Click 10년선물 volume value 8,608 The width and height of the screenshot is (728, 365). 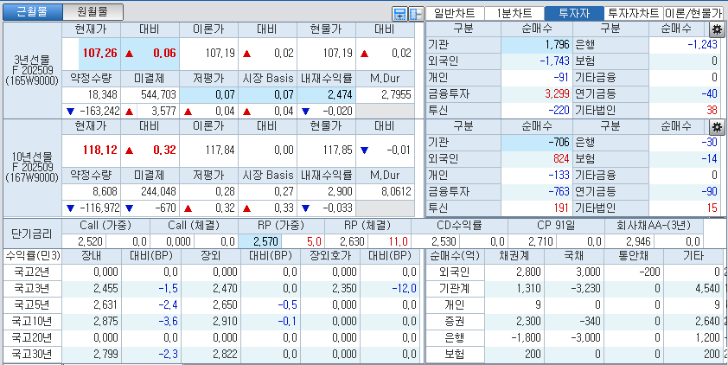[91, 191]
